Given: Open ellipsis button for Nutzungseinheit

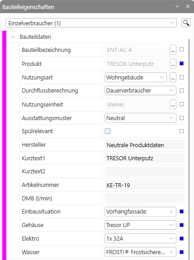Looking at the screenshot, I should pyautogui.click(x=173, y=104).
